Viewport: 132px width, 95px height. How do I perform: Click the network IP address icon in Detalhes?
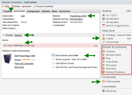pyautogui.click(x=104, y=15)
